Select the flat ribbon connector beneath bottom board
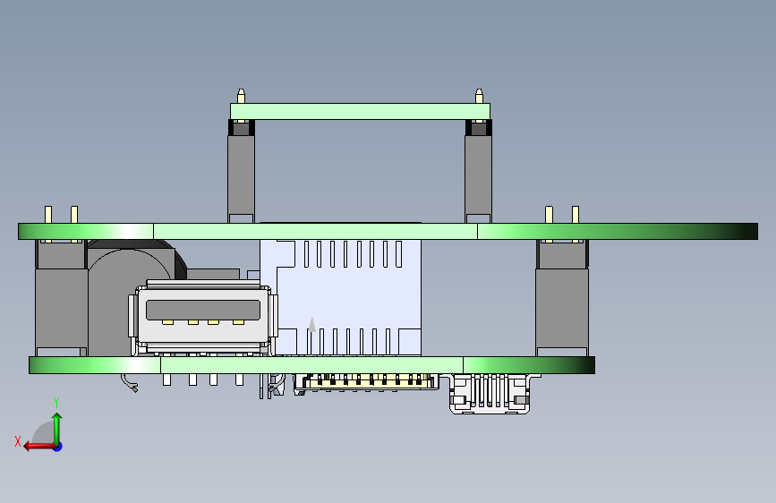The width and height of the screenshot is (776, 503). [366, 382]
